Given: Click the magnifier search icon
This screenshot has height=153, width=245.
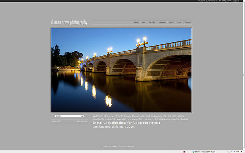Looking at the screenshot, I should 82,116.
